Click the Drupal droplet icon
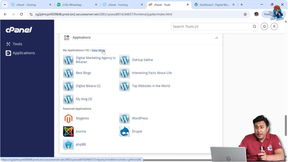The height and width of the screenshot is (162, 288). [x=124, y=131]
